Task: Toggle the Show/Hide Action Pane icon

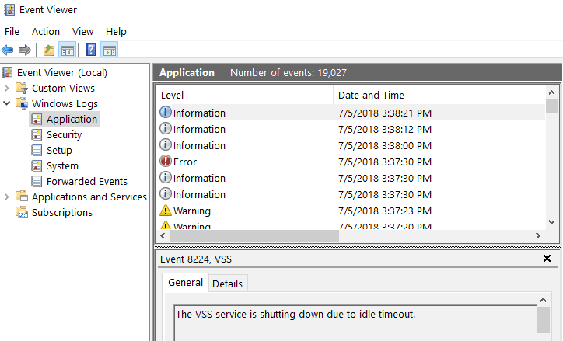Action: pos(110,50)
